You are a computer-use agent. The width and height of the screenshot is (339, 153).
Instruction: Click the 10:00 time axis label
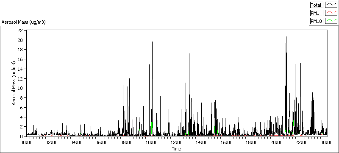pos(152,142)
